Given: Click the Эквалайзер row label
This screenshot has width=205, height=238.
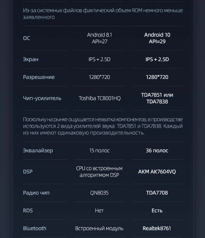Looking at the screenshot, I should (x=38, y=151).
